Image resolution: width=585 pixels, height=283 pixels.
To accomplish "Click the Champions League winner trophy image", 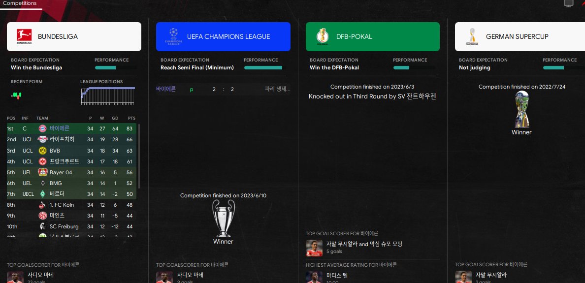I will click(x=224, y=218).
